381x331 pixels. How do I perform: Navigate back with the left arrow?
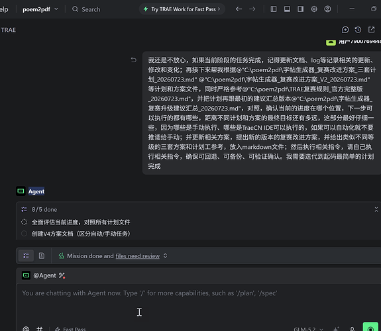[x=239, y=9]
